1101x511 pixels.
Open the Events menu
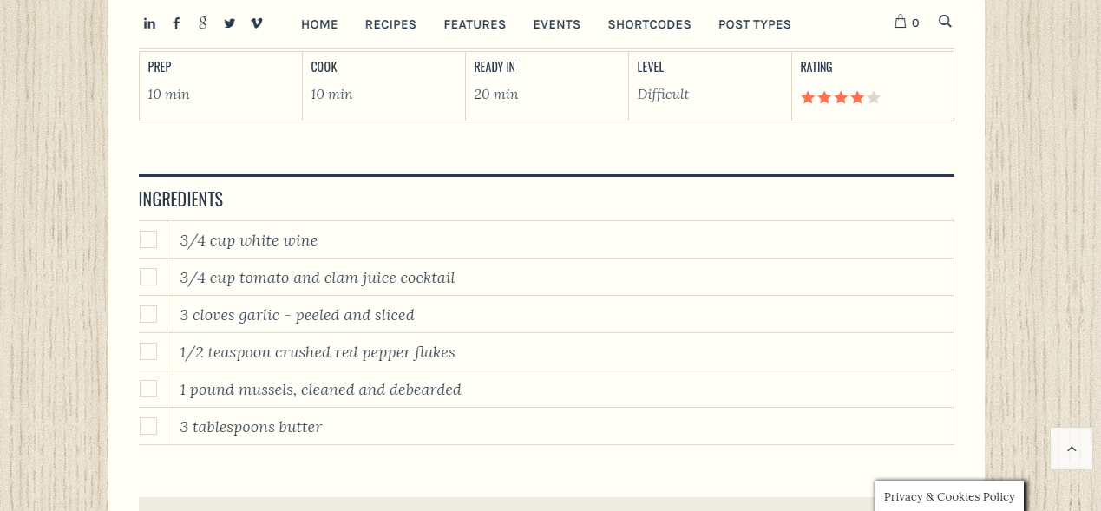click(557, 24)
